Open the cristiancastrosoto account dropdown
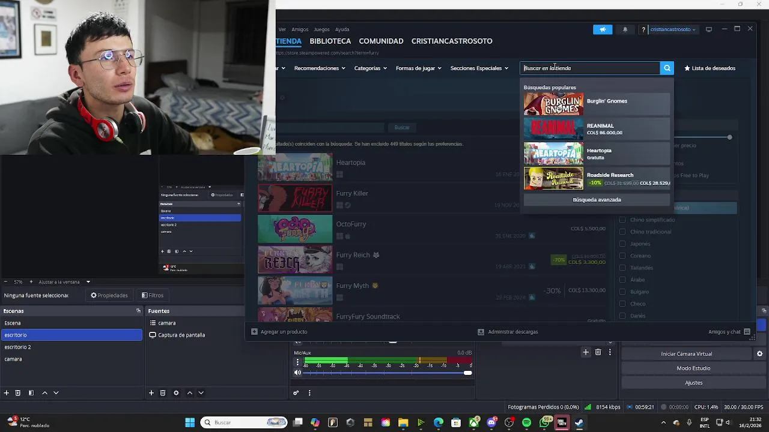769x432 pixels. click(x=673, y=29)
